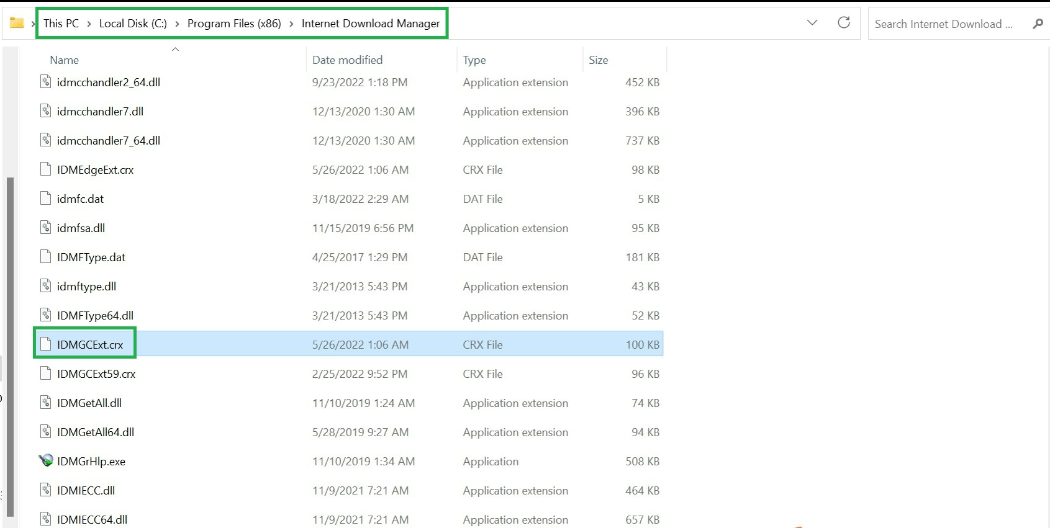Click the 181 KB size cell
1050x528 pixels.
[642, 257]
